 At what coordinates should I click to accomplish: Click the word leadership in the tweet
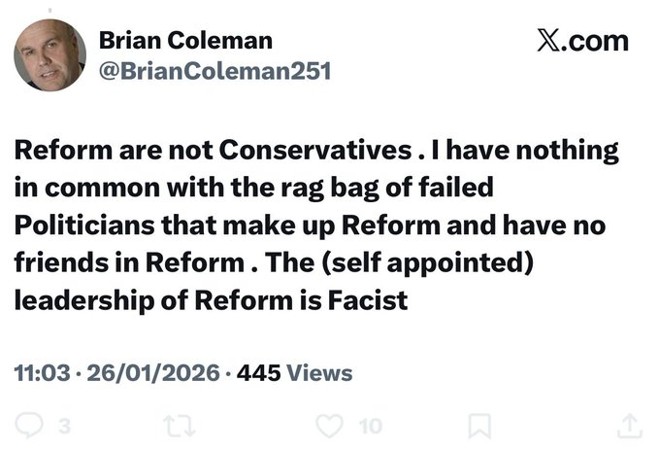(x=81, y=300)
